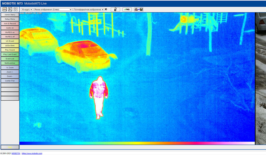Open the frame rate dropdown (16 кадр/с)

[x=27, y=9]
